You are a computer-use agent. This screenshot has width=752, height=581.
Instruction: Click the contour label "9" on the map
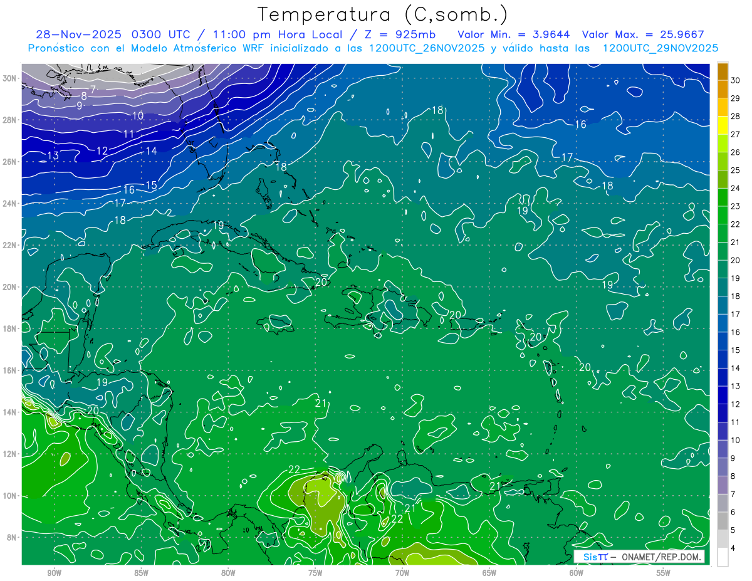(x=80, y=106)
